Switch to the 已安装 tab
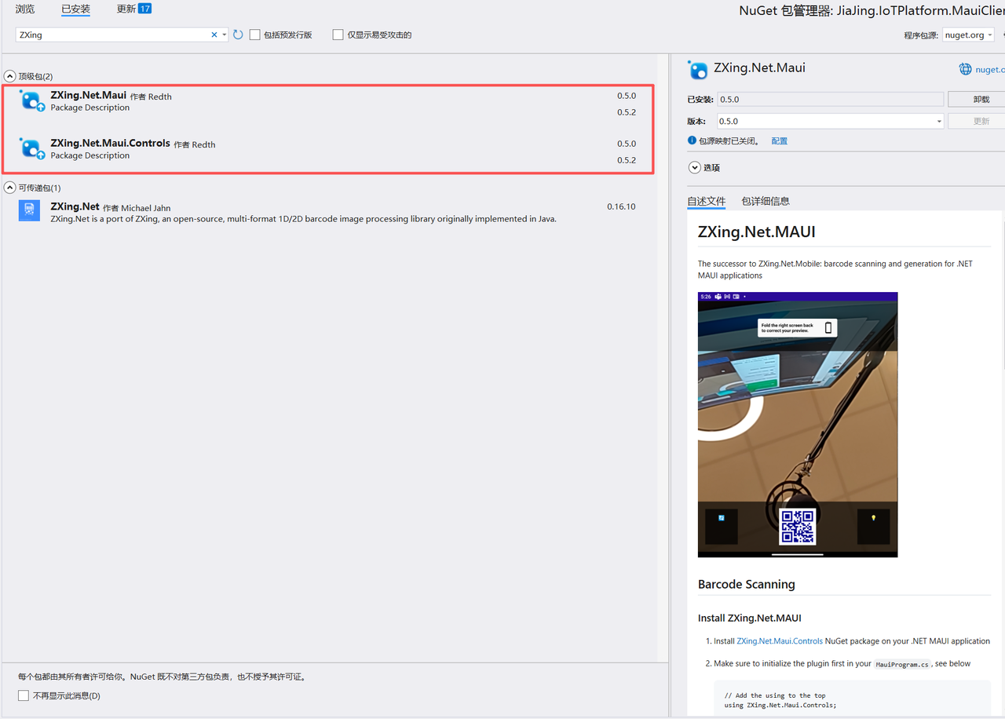The width and height of the screenshot is (1005, 719). click(75, 9)
